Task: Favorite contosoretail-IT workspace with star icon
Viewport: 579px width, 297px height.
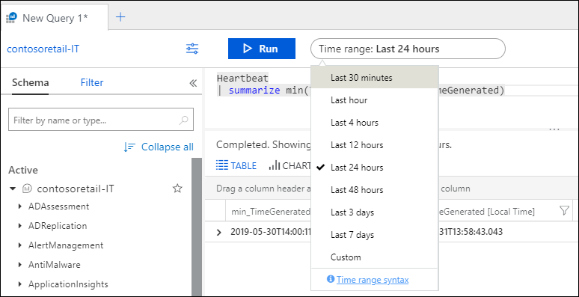Action: pyautogui.click(x=177, y=189)
